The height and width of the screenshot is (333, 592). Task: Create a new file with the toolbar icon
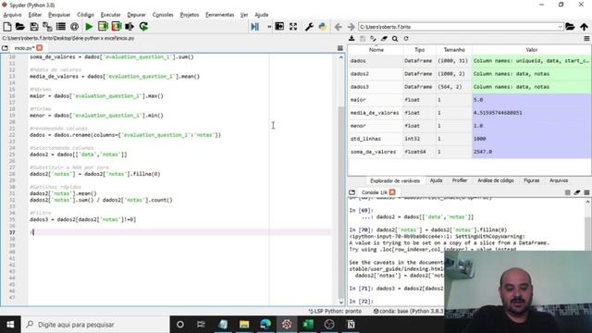point(7,27)
